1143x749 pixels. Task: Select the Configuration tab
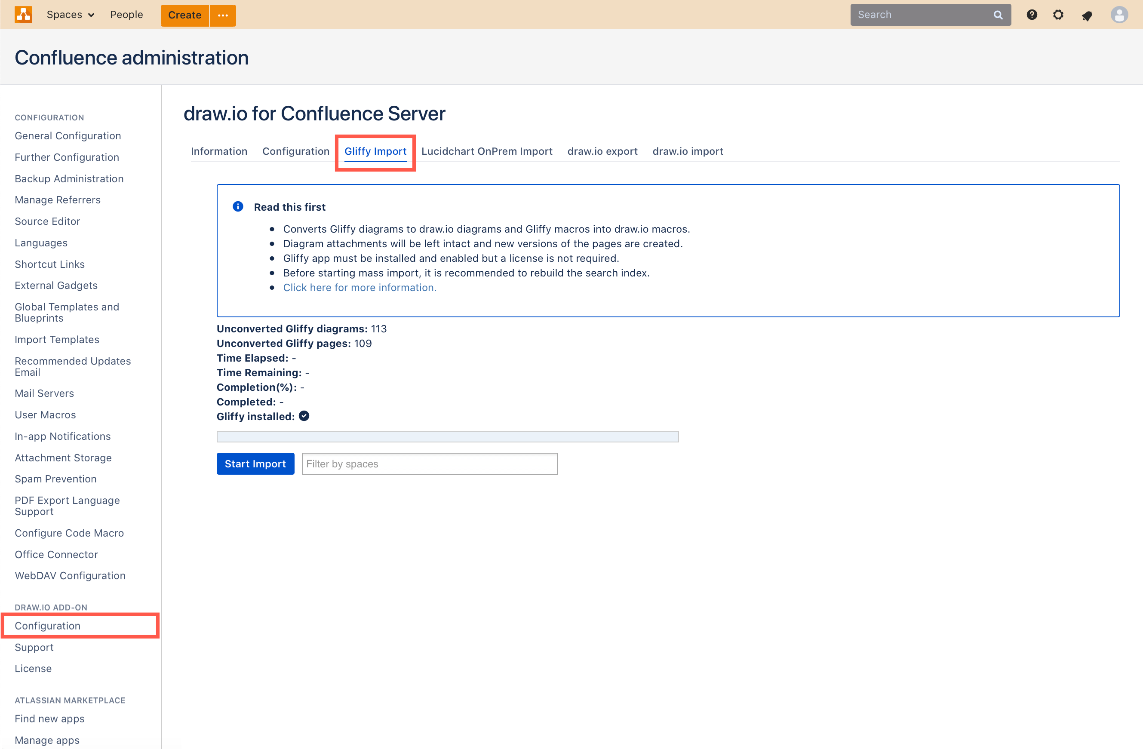click(296, 150)
